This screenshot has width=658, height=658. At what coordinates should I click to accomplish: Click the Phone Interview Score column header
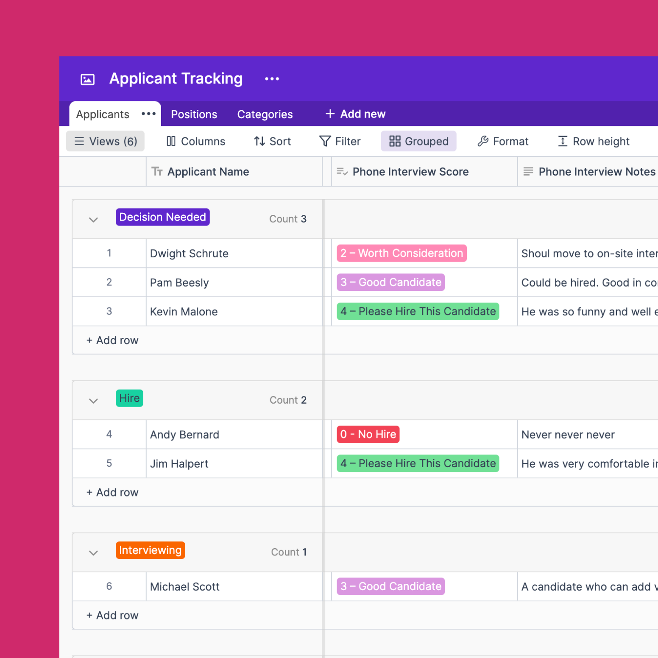point(410,171)
